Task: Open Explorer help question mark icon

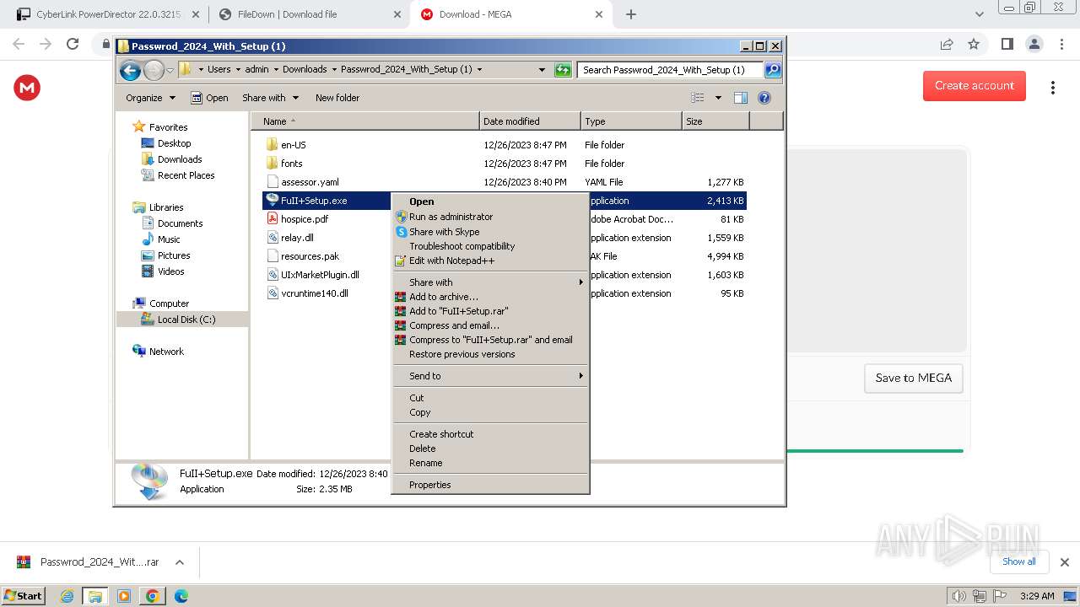Action: [764, 98]
